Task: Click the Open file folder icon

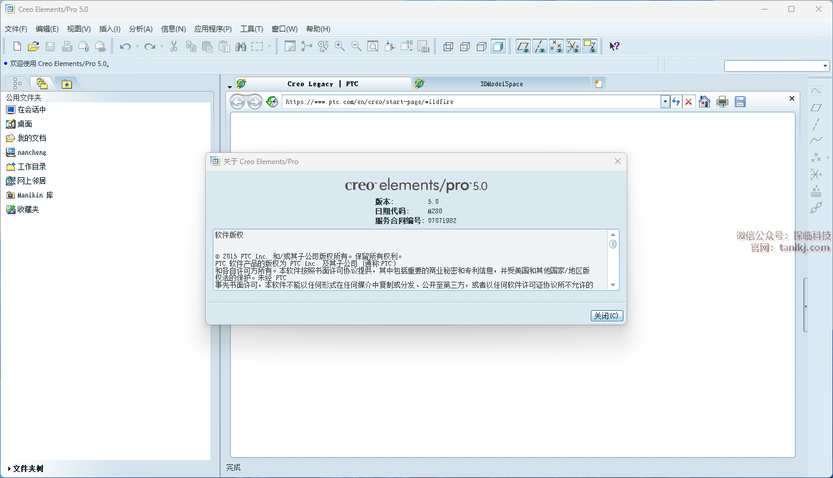Action: (x=33, y=46)
